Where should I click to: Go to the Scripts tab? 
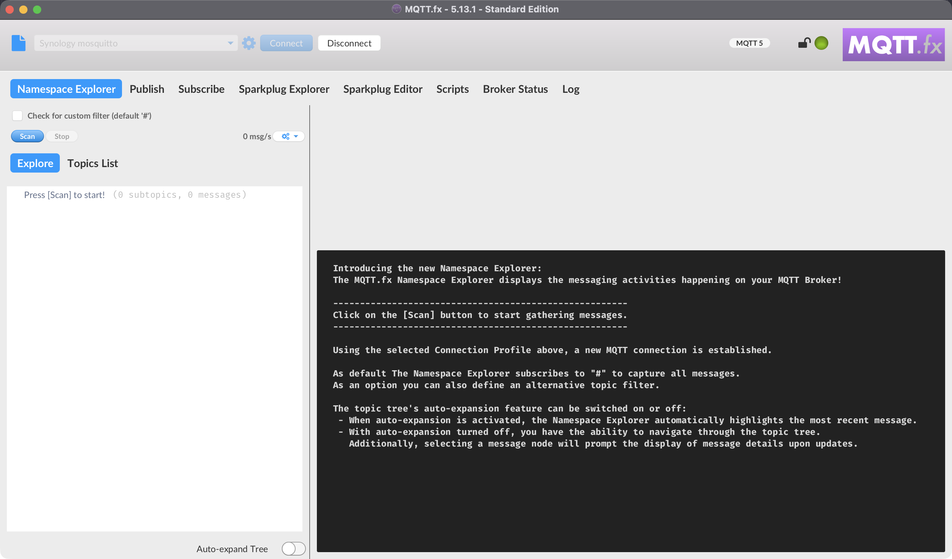(x=453, y=89)
